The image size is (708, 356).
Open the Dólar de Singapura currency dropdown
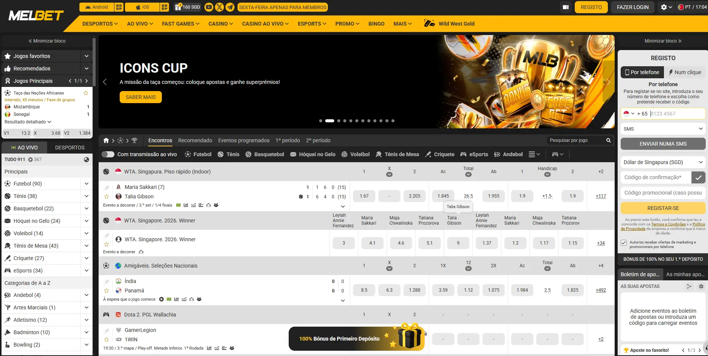coord(663,162)
